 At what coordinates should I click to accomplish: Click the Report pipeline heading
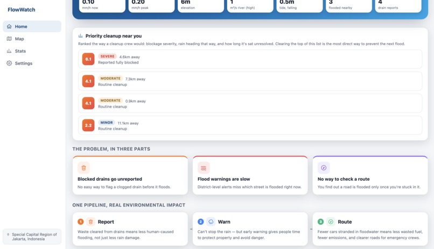point(106,222)
